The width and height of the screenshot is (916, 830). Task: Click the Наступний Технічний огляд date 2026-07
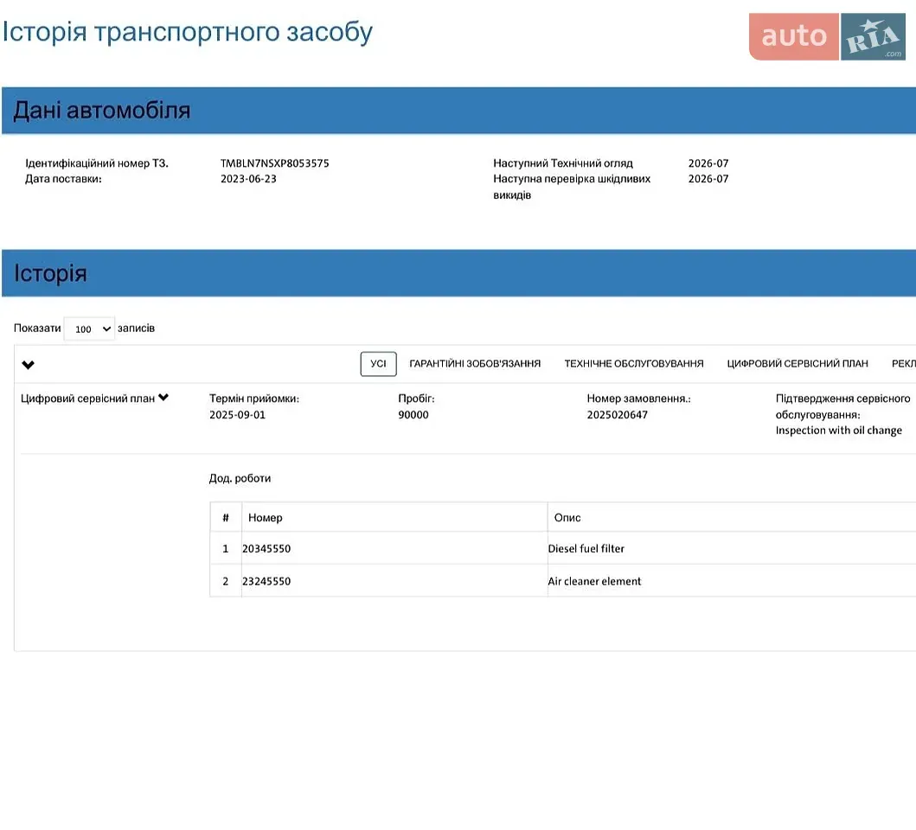[708, 163]
